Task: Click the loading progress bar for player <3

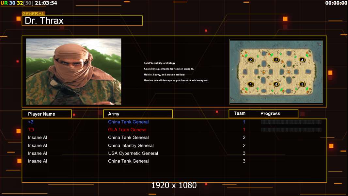Action: (291, 122)
